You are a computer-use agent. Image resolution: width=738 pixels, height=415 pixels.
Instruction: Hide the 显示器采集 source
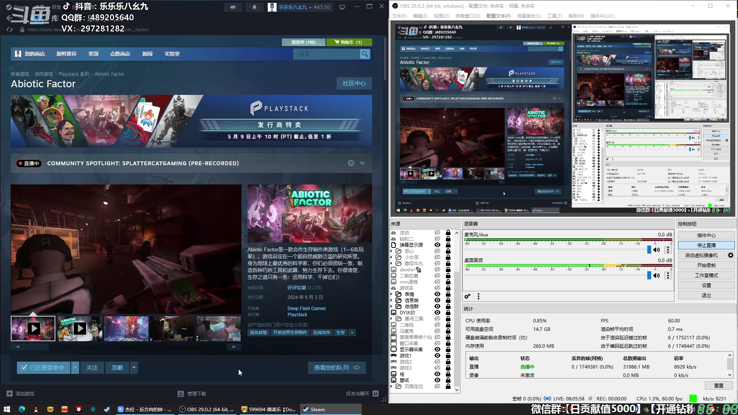[437, 350]
